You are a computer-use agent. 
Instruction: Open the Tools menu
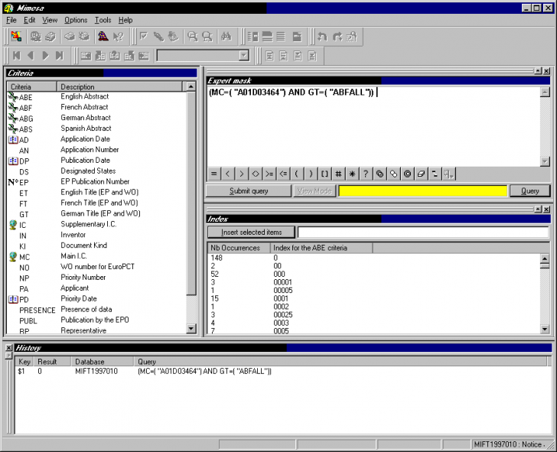(103, 20)
